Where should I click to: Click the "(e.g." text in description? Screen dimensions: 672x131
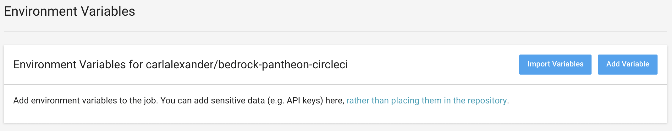tap(276, 101)
